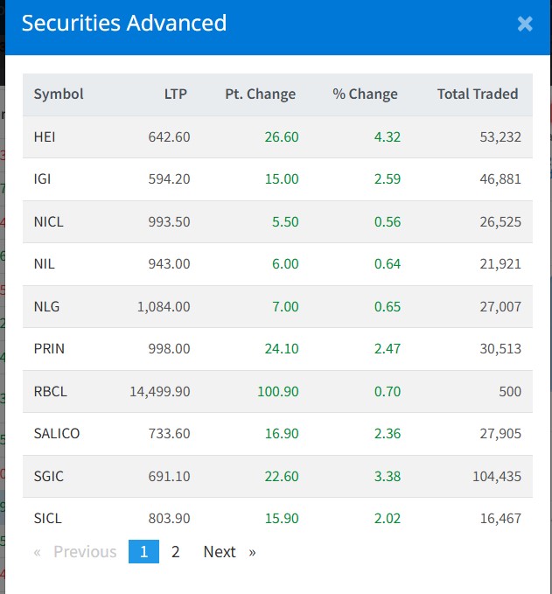Select current page 1 button
This screenshot has height=594, width=552.
[143, 551]
